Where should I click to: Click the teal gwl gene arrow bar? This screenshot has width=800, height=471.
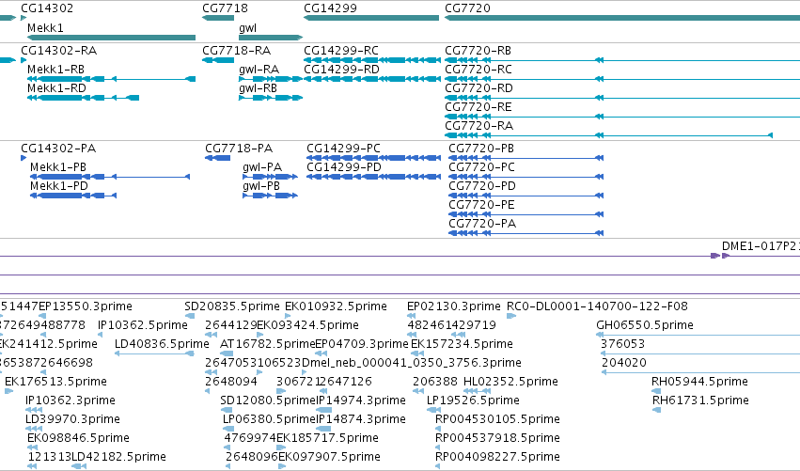click(x=271, y=38)
